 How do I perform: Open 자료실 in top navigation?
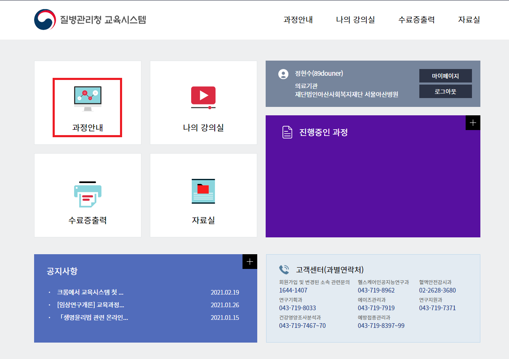[x=469, y=20]
